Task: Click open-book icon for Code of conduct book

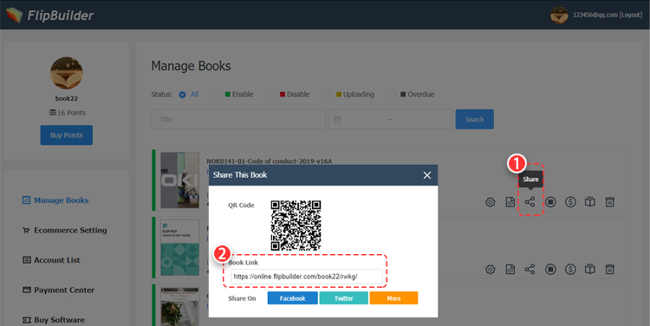Action: 590,202
